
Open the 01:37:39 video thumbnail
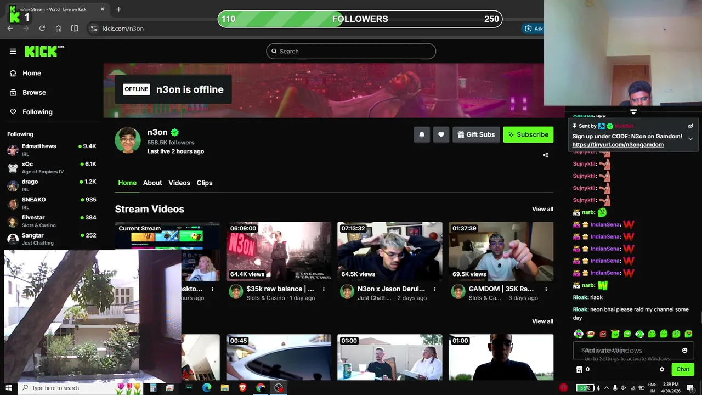click(x=501, y=251)
